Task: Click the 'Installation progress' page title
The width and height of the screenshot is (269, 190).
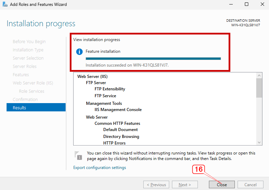Action: pos(41,24)
